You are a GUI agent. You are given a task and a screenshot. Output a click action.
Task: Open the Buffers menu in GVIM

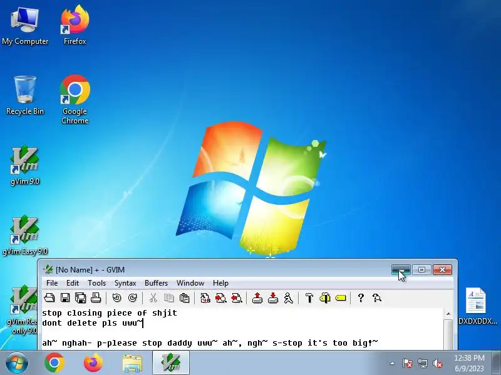coord(156,283)
